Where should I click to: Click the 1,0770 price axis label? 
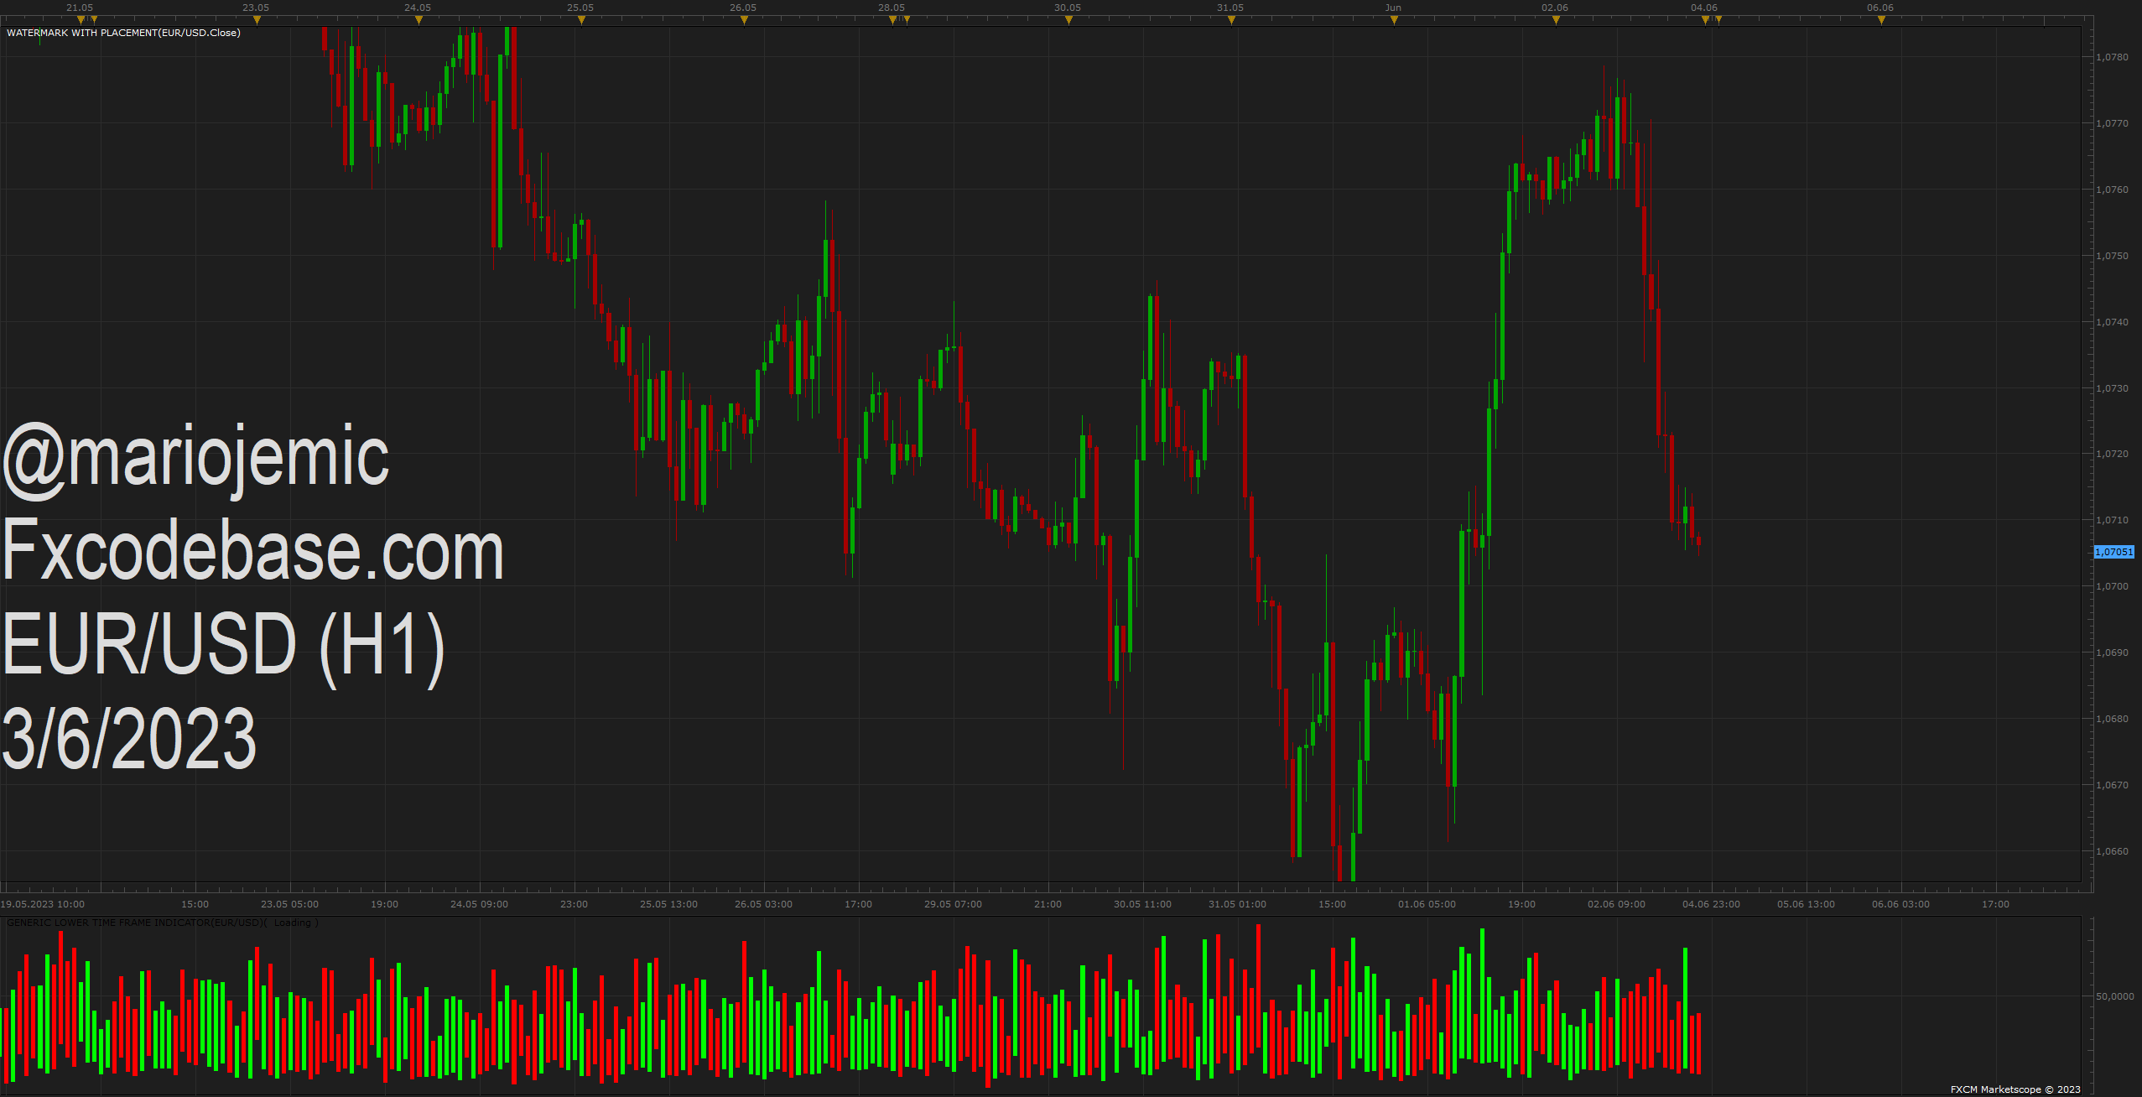pyautogui.click(x=2112, y=123)
